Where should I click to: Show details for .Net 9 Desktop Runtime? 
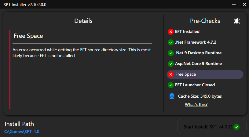(205, 53)
